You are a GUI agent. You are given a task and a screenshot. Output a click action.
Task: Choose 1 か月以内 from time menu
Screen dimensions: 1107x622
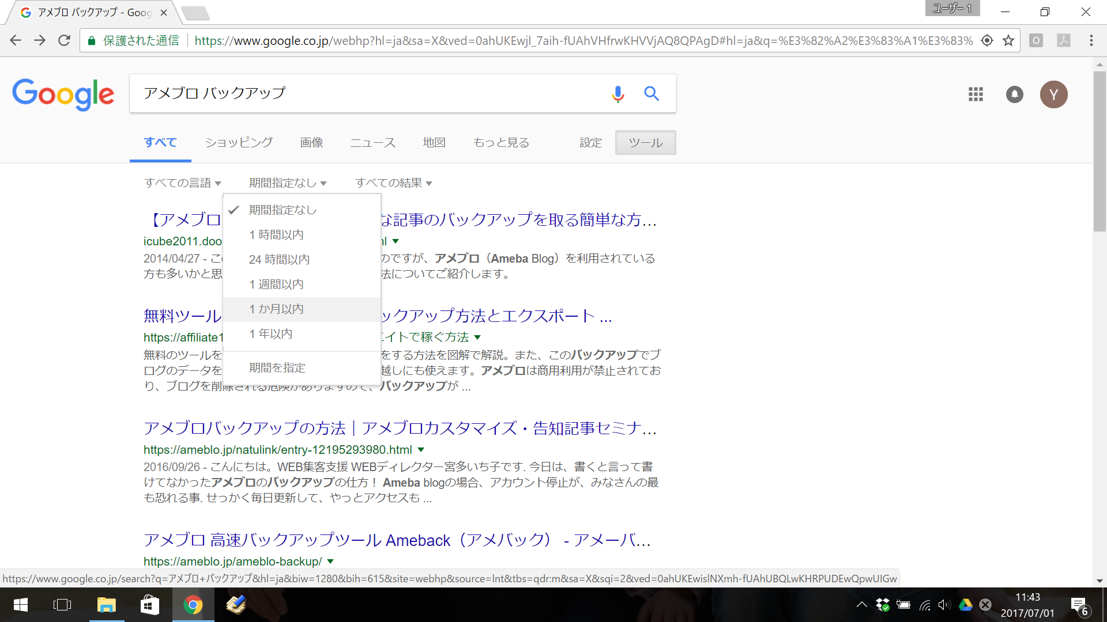277,309
